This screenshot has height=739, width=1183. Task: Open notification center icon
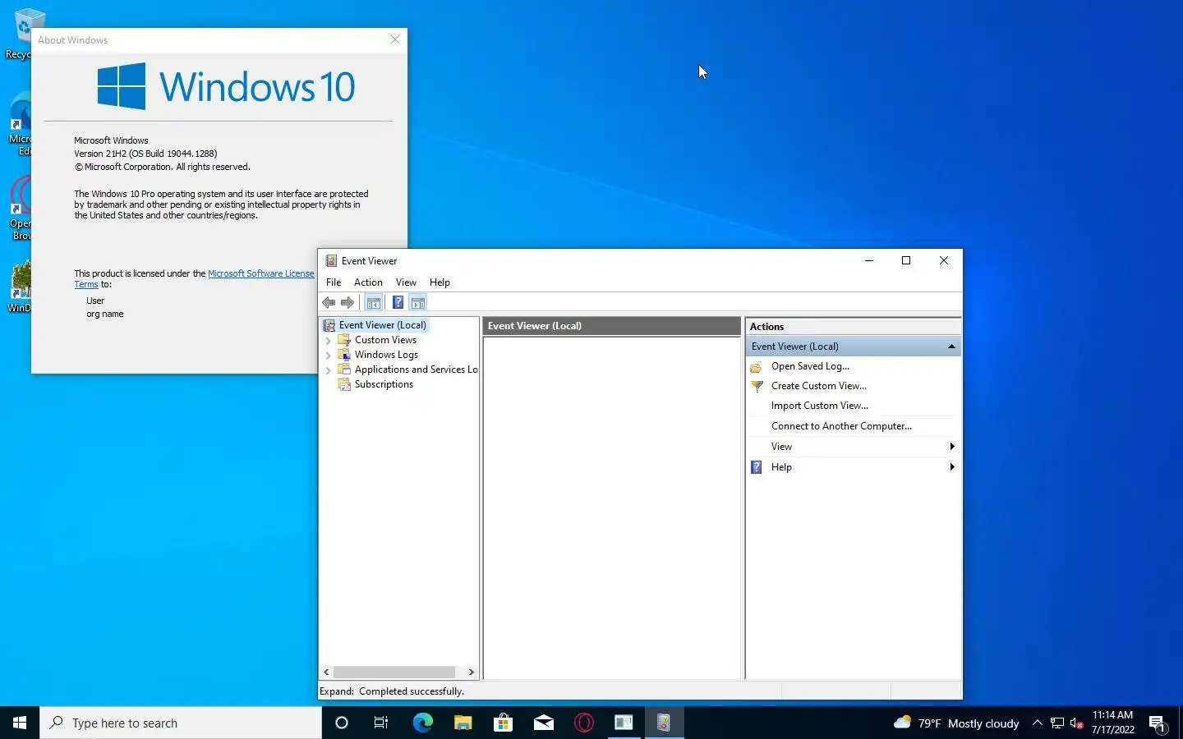click(1158, 723)
